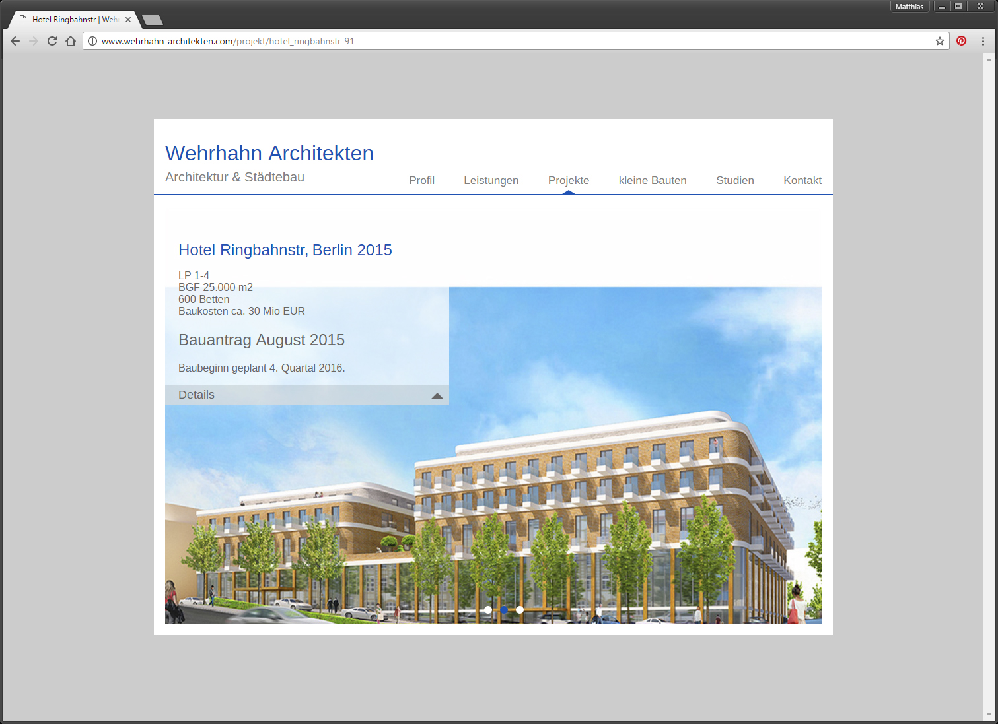The image size is (998, 724).
Task: Click the Kontakt link
Action: pyautogui.click(x=802, y=180)
